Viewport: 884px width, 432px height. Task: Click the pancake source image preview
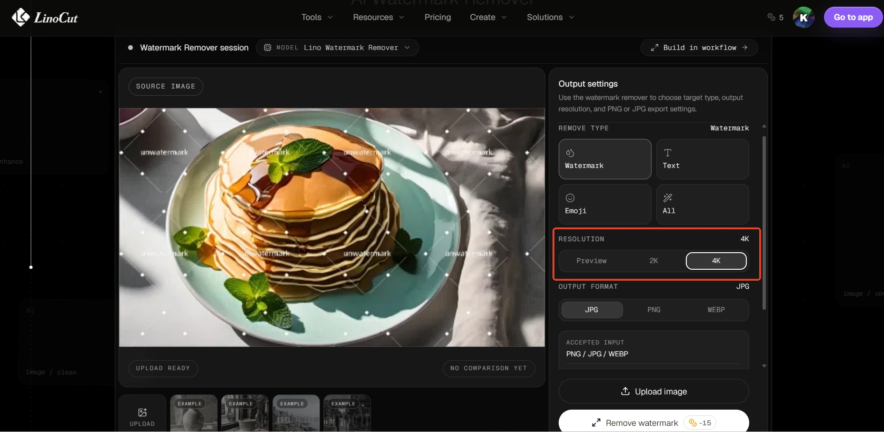pos(332,227)
